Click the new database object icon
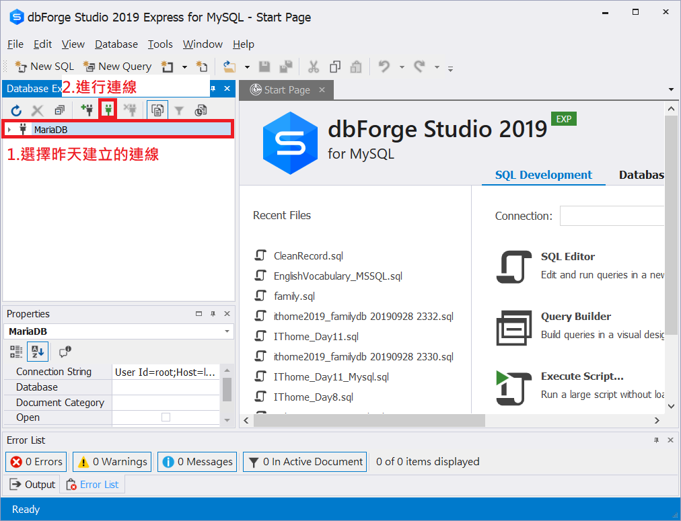This screenshot has height=521, width=681. [167, 67]
